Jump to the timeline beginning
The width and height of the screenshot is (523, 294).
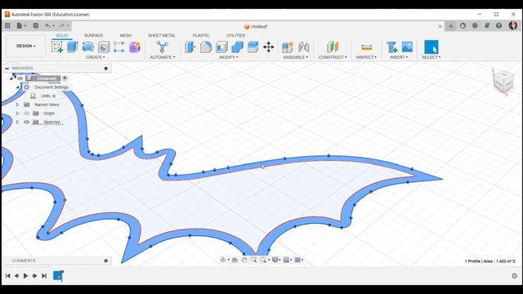7,276
